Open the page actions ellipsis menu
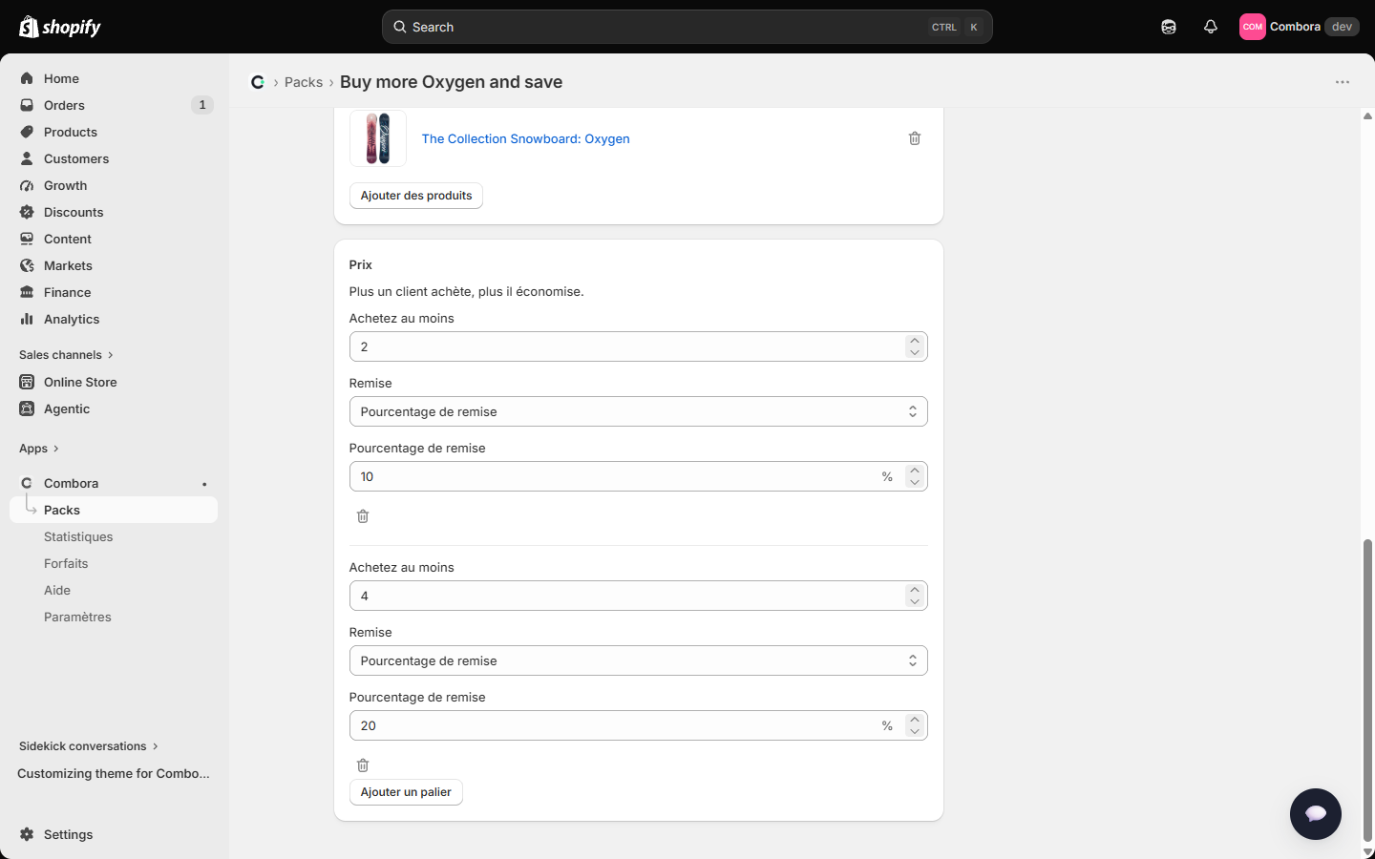1375x859 pixels. 1343,82
